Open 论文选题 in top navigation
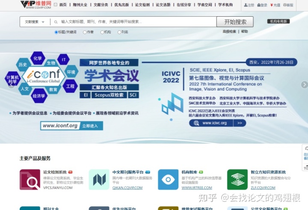Viewport: 308px width, 210px height. (x=163, y=5)
